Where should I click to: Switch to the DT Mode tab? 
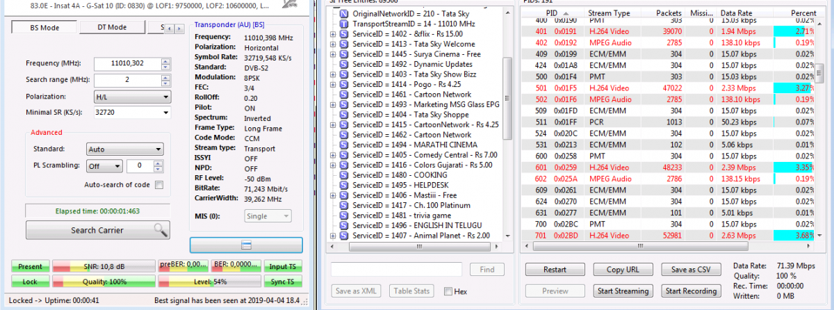pos(112,27)
